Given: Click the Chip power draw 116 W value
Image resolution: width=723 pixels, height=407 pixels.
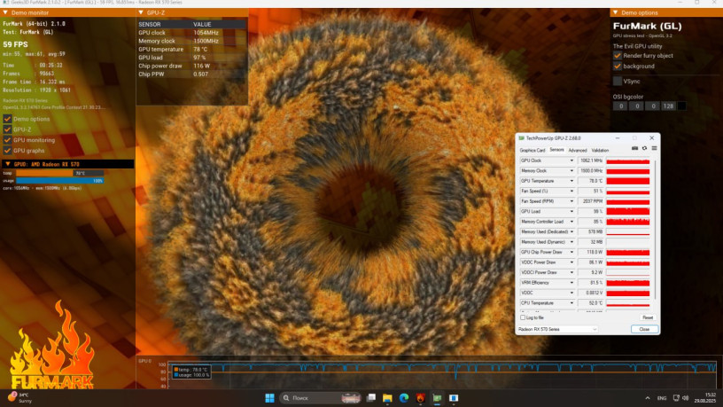Looking at the screenshot, I should click(x=201, y=66).
